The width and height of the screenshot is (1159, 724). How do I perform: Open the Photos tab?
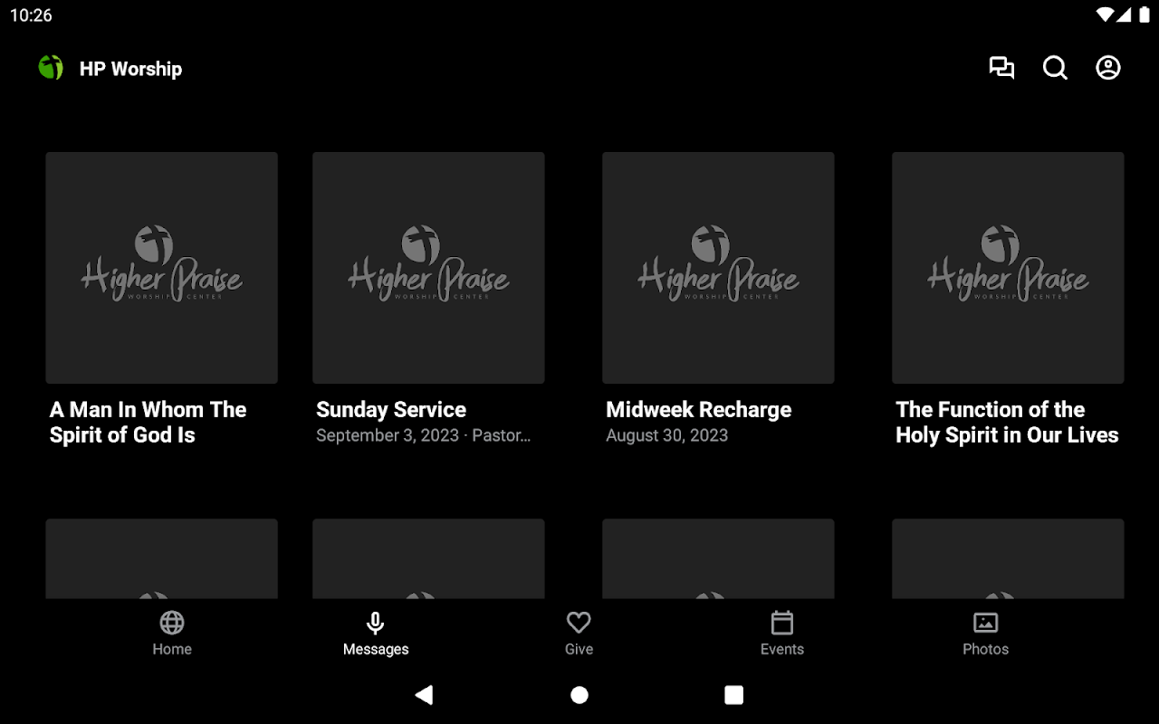985,633
